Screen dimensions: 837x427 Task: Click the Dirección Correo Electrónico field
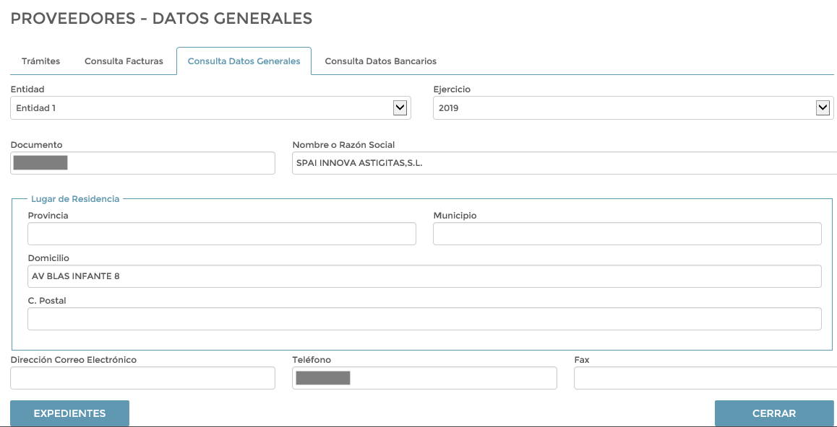142,378
